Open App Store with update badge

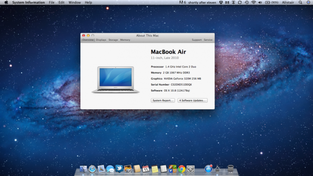[x=208, y=169]
